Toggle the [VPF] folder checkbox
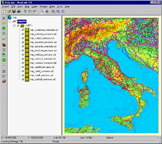This screenshot has height=144, width=162. [18, 26]
